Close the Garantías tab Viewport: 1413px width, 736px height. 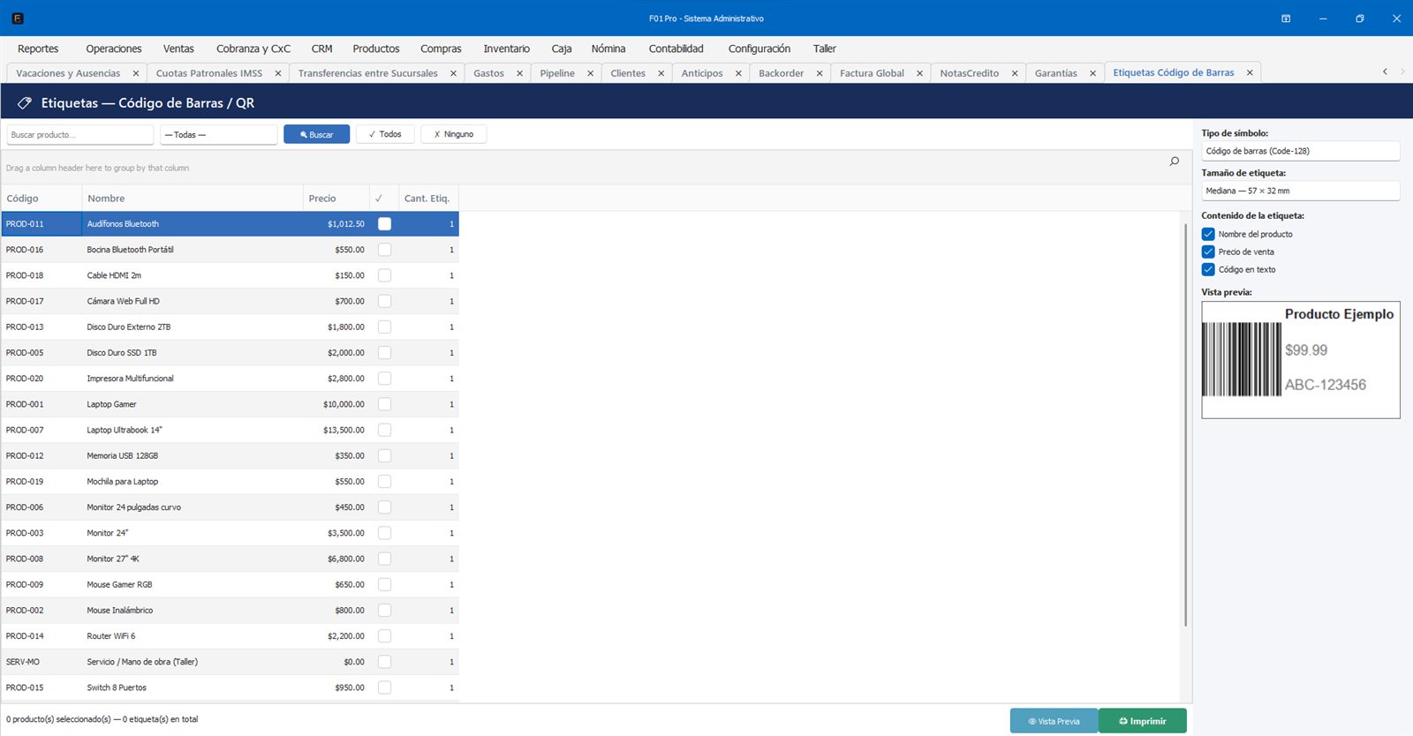pyautogui.click(x=1092, y=73)
